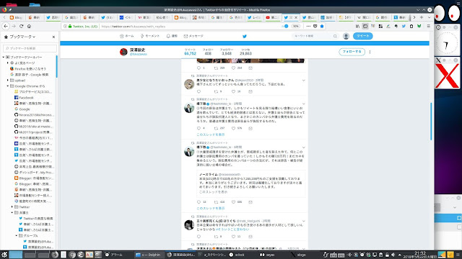Viewport: 462px width, 259px height.
Task: Click the 90% zoom level badge
Action: [295, 26]
